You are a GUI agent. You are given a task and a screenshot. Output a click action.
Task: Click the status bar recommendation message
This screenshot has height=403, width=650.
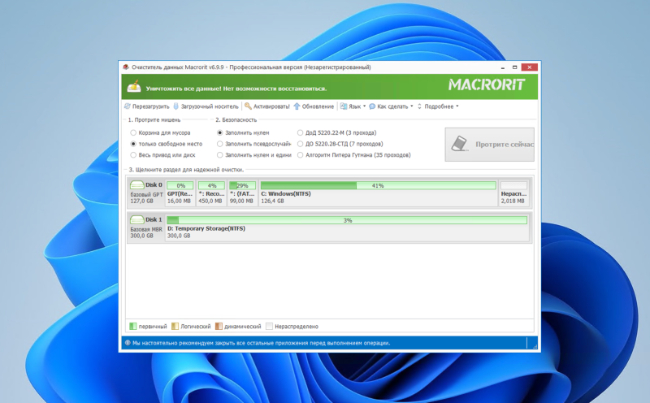[x=261, y=343]
